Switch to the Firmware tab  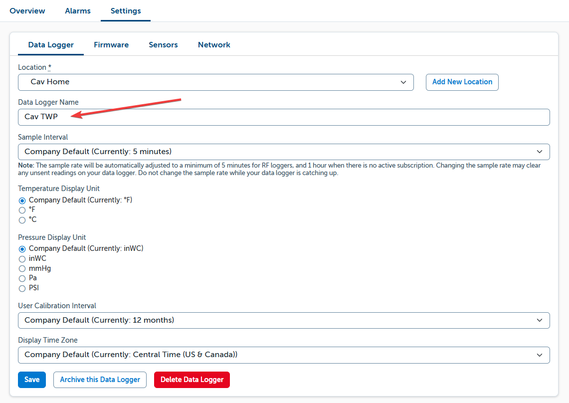tap(111, 44)
